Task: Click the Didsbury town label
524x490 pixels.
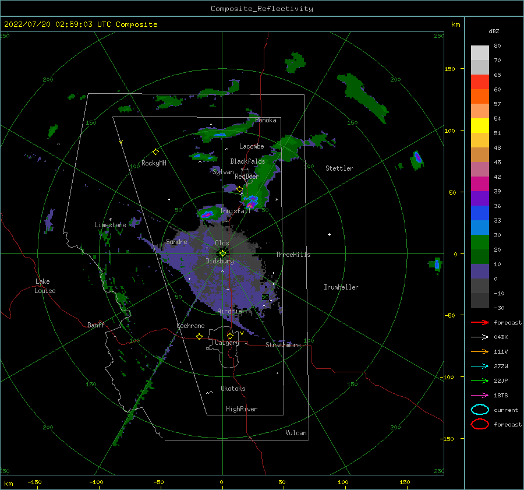Action: click(219, 261)
